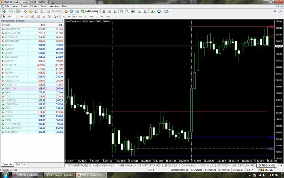
Task: Open the Tools menu
Action: (44, 6)
